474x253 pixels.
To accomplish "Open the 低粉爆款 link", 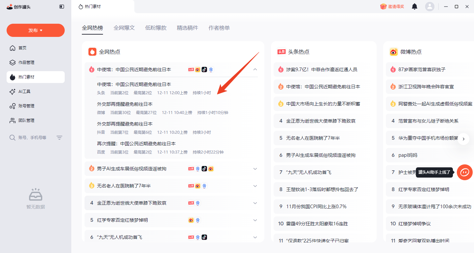I will [155, 28].
